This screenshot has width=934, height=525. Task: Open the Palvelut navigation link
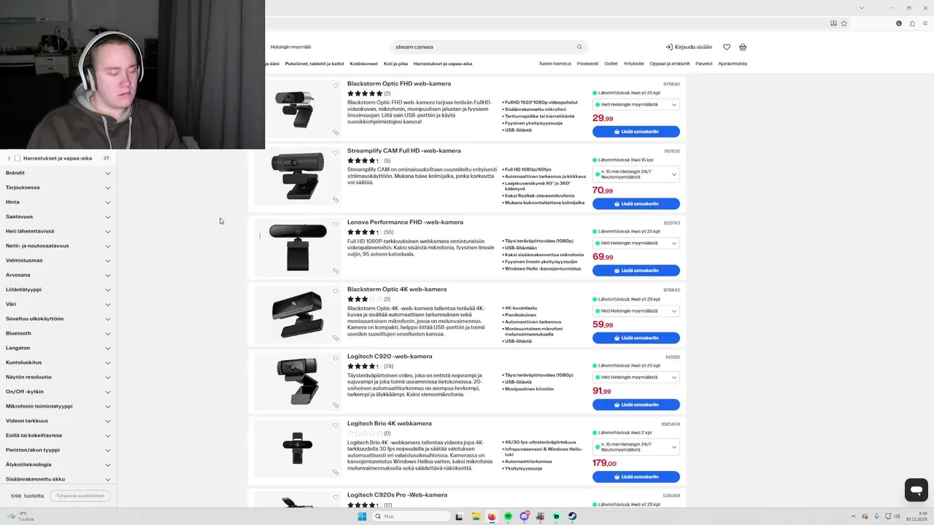[703, 63]
